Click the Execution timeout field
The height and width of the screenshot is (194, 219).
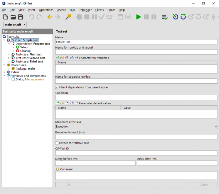pos(136,137)
